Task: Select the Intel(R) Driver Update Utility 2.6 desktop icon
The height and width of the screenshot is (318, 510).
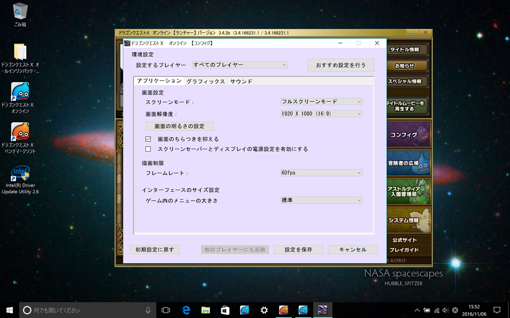Action: coord(20,180)
